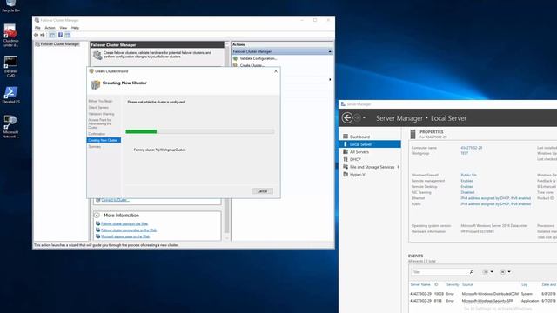This screenshot has width=557, height=313.
Task: Open the Microsoft Network desktop shortcut
Action: (x=10, y=126)
